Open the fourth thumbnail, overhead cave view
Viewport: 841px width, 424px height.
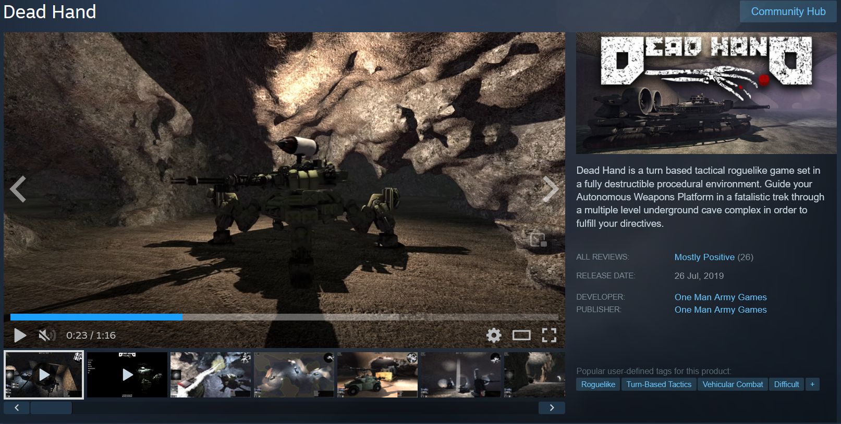pyautogui.click(x=294, y=375)
